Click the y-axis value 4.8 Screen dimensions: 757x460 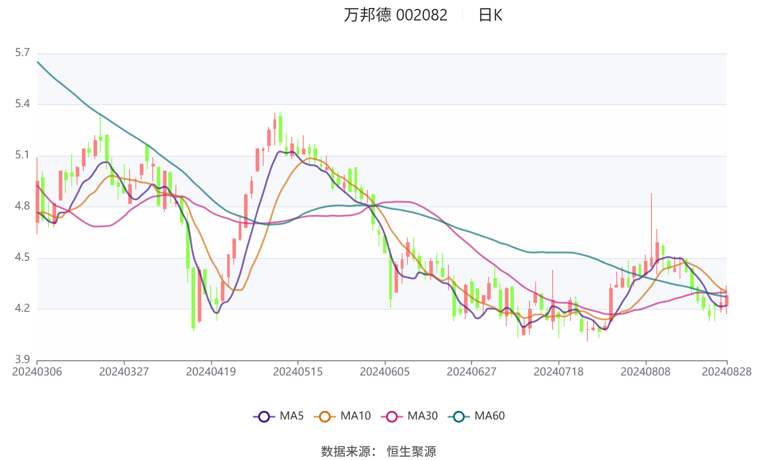click(22, 206)
